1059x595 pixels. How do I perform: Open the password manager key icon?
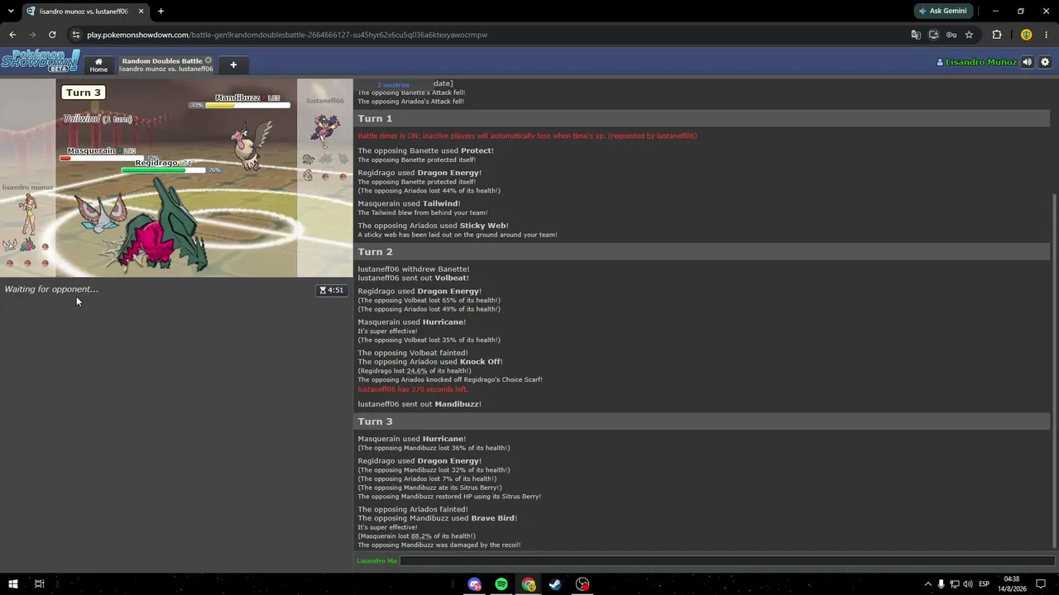pos(951,35)
